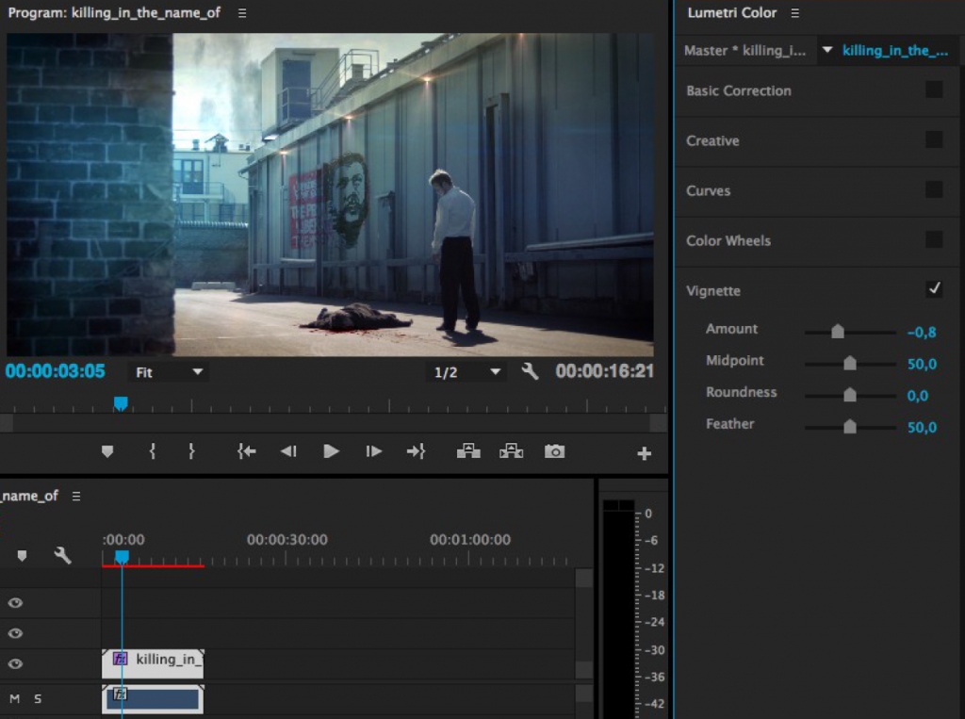The width and height of the screenshot is (965, 719).
Task: Disable the Vignette checkbox
Action: point(934,288)
